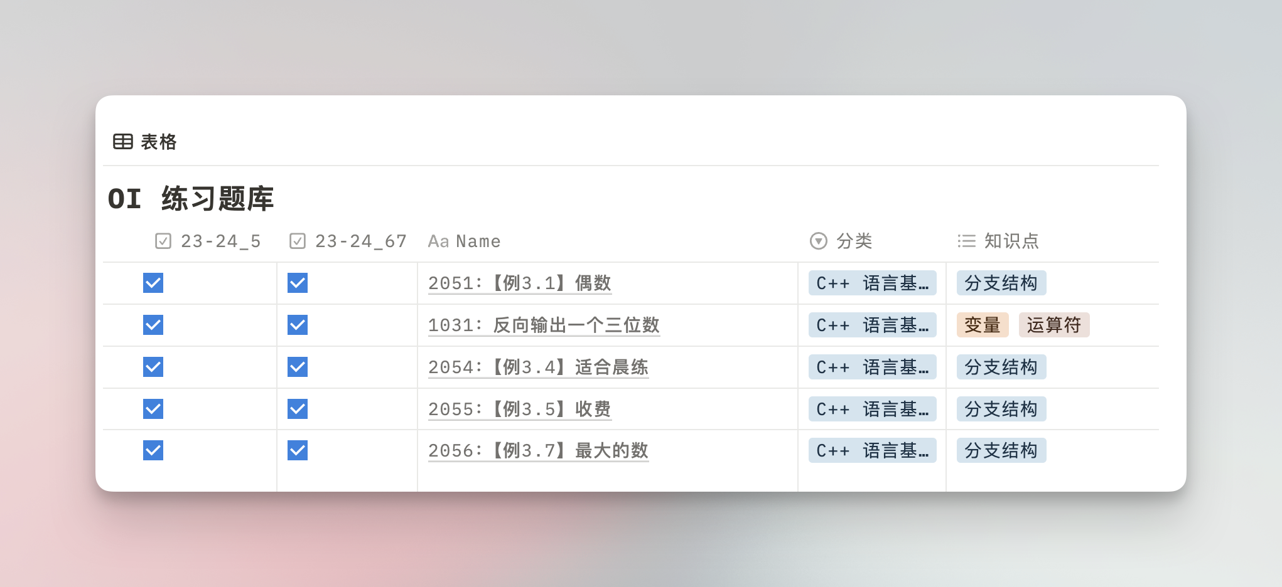Image resolution: width=1282 pixels, height=587 pixels.
Task: Toggle 23-24_67 checkbox for 2054 适合晨练 row
Action: pos(298,368)
